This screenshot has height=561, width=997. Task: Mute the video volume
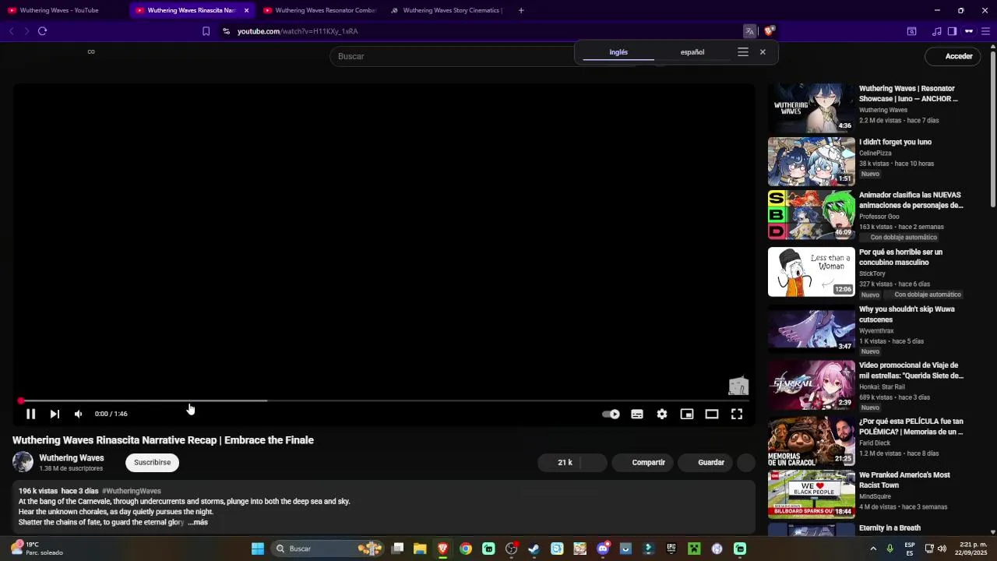click(78, 414)
